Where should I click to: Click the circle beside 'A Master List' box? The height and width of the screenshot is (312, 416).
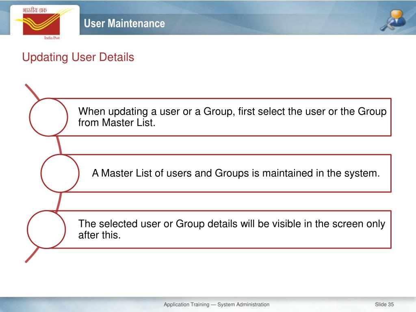coord(60,173)
